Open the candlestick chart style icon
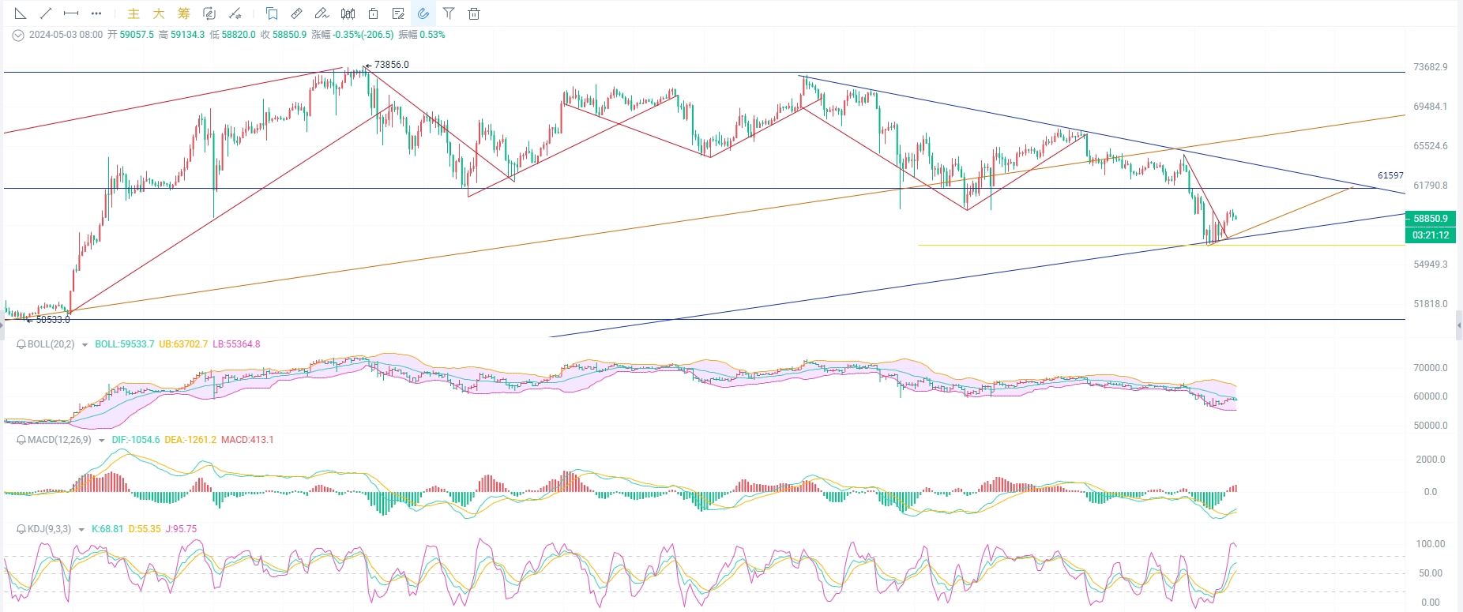1463x612 pixels. [x=348, y=13]
